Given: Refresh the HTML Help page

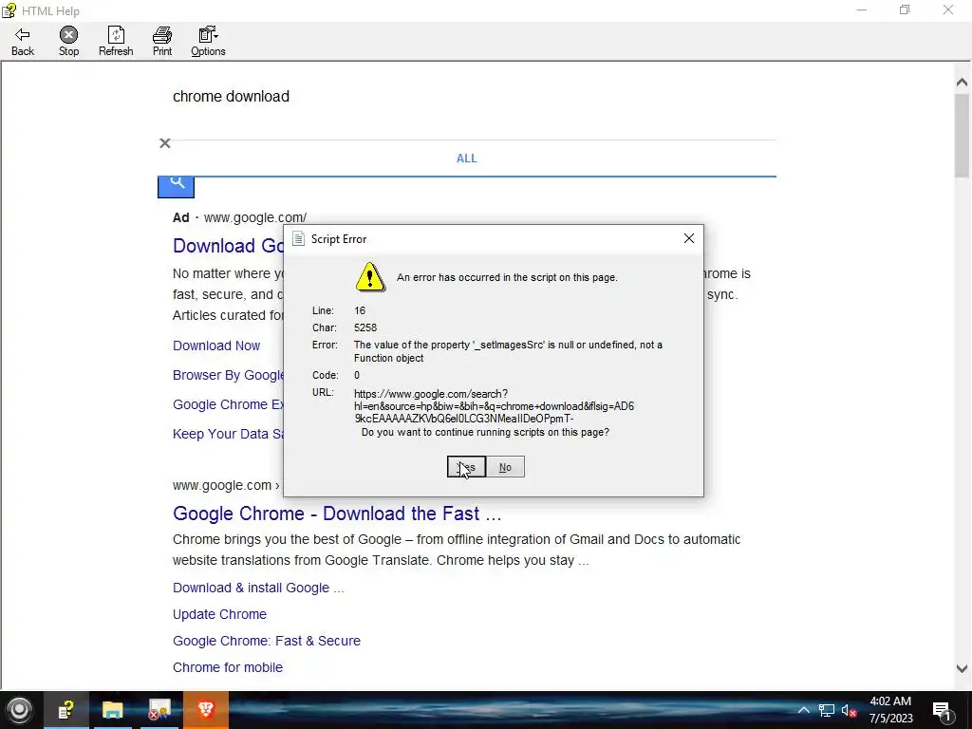Looking at the screenshot, I should click(116, 42).
